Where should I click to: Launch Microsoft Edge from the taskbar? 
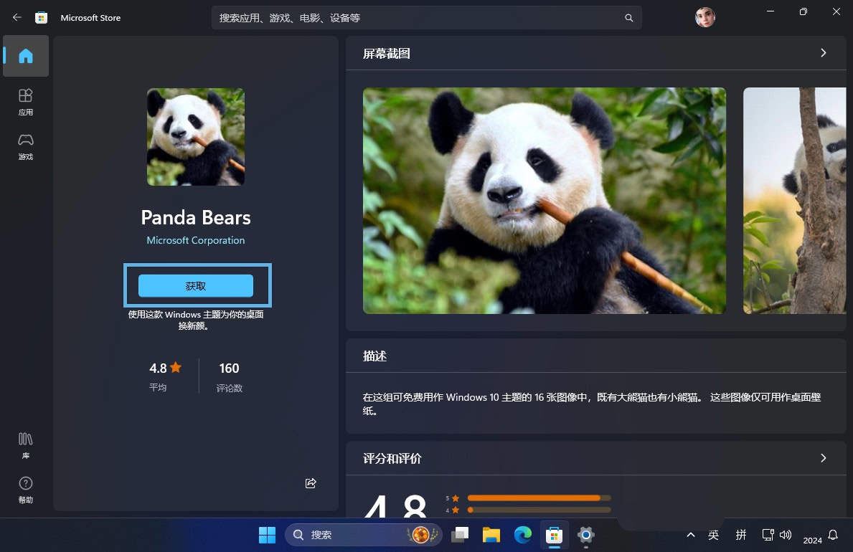tap(522, 535)
